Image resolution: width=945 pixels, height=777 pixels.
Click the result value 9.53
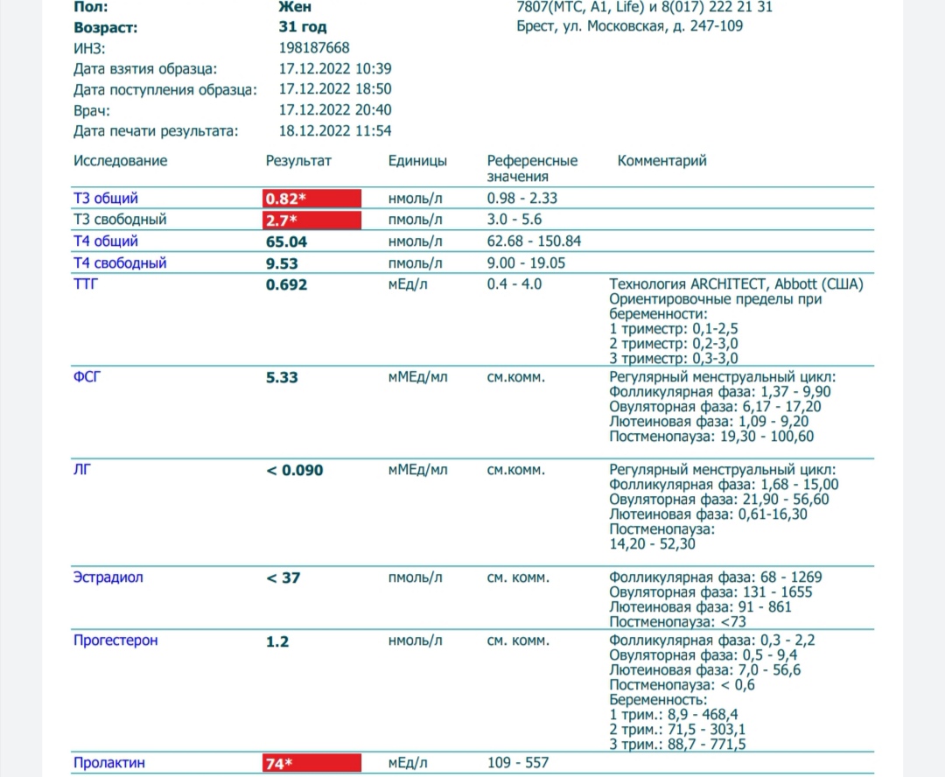pyautogui.click(x=282, y=263)
